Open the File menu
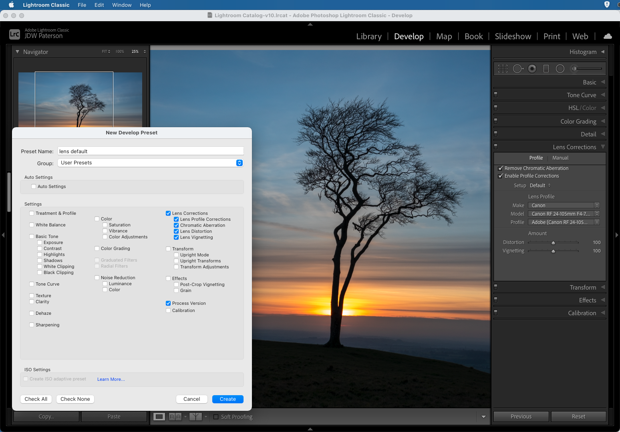 82,5
